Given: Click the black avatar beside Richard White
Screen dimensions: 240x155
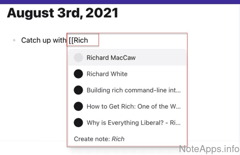Looking at the screenshot, I should (78, 74).
